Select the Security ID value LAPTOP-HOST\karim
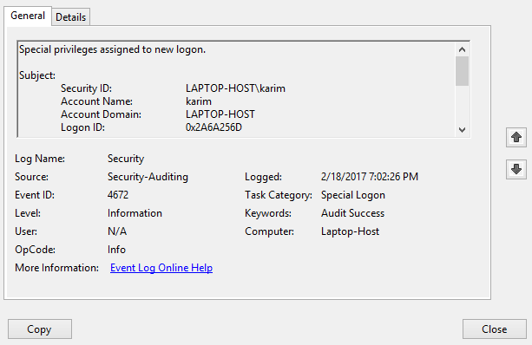The width and height of the screenshot is (532, 345). [235, 88]
